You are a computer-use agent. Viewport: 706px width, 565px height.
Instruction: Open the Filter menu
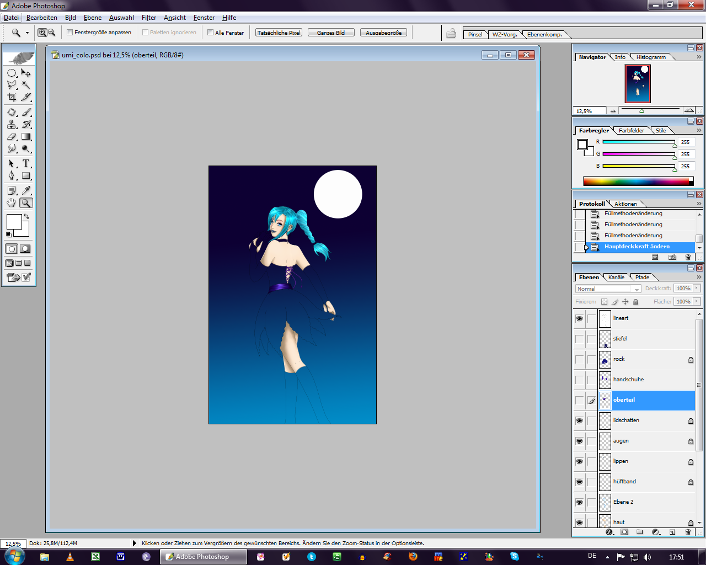pos(148,18)
